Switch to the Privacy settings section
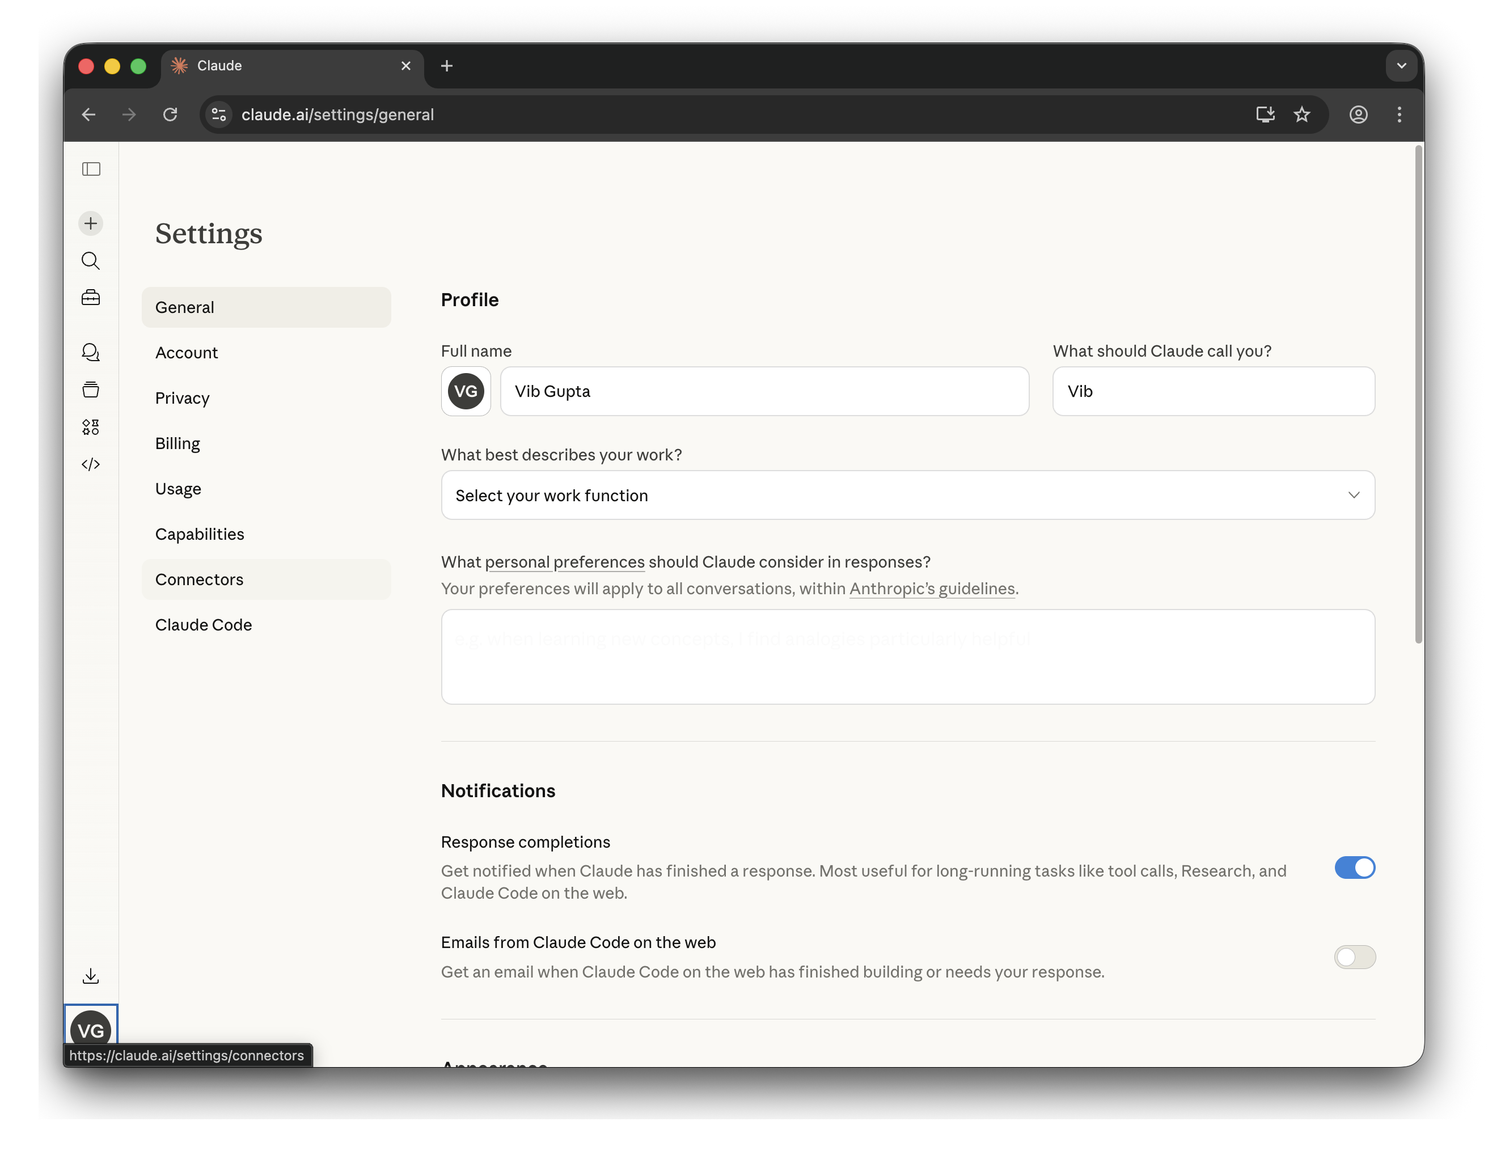This screenshot has height=1151, width=1488. point(182,397)
